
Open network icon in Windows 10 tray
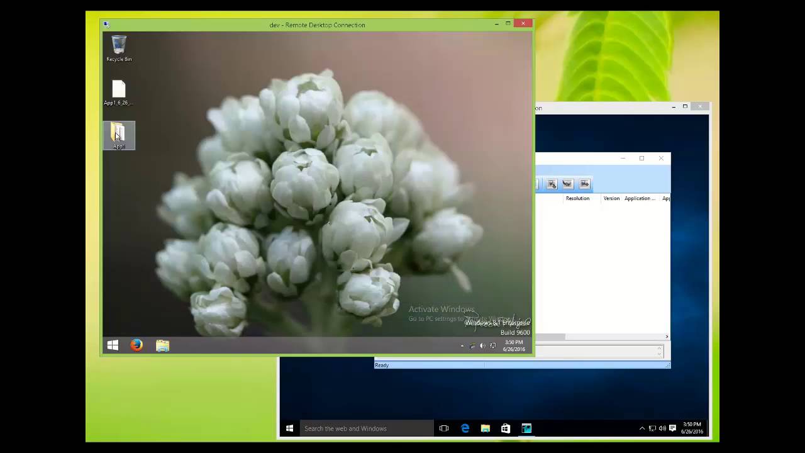(x=652, y=428)
